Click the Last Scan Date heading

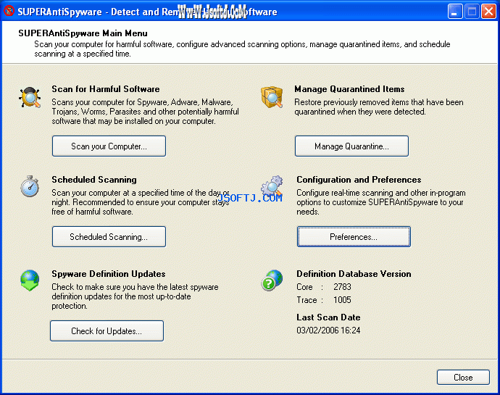(x=328, y=317)
